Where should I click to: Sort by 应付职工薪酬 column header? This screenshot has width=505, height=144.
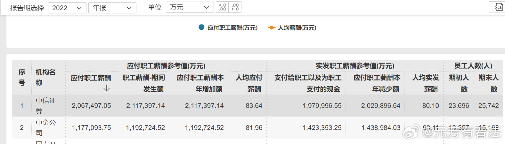91,78
